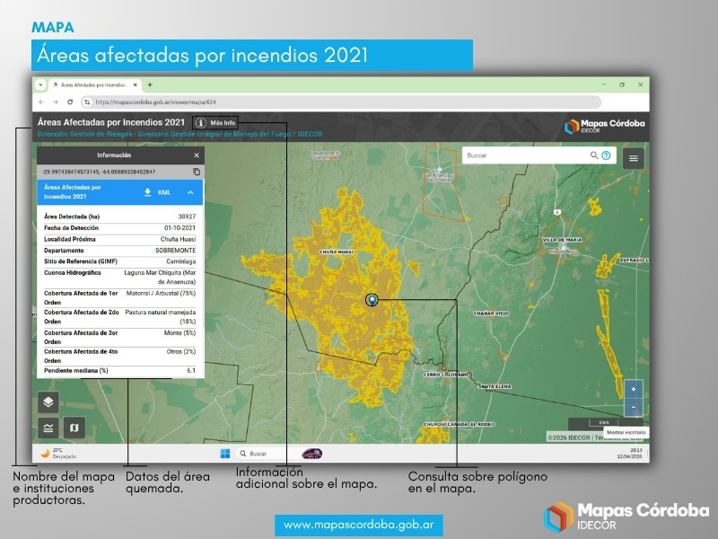This screenshot has height=539, width=718.
Task: Collapse the Áreas Afectadas por Incendios section
Action: coord(190,192)
